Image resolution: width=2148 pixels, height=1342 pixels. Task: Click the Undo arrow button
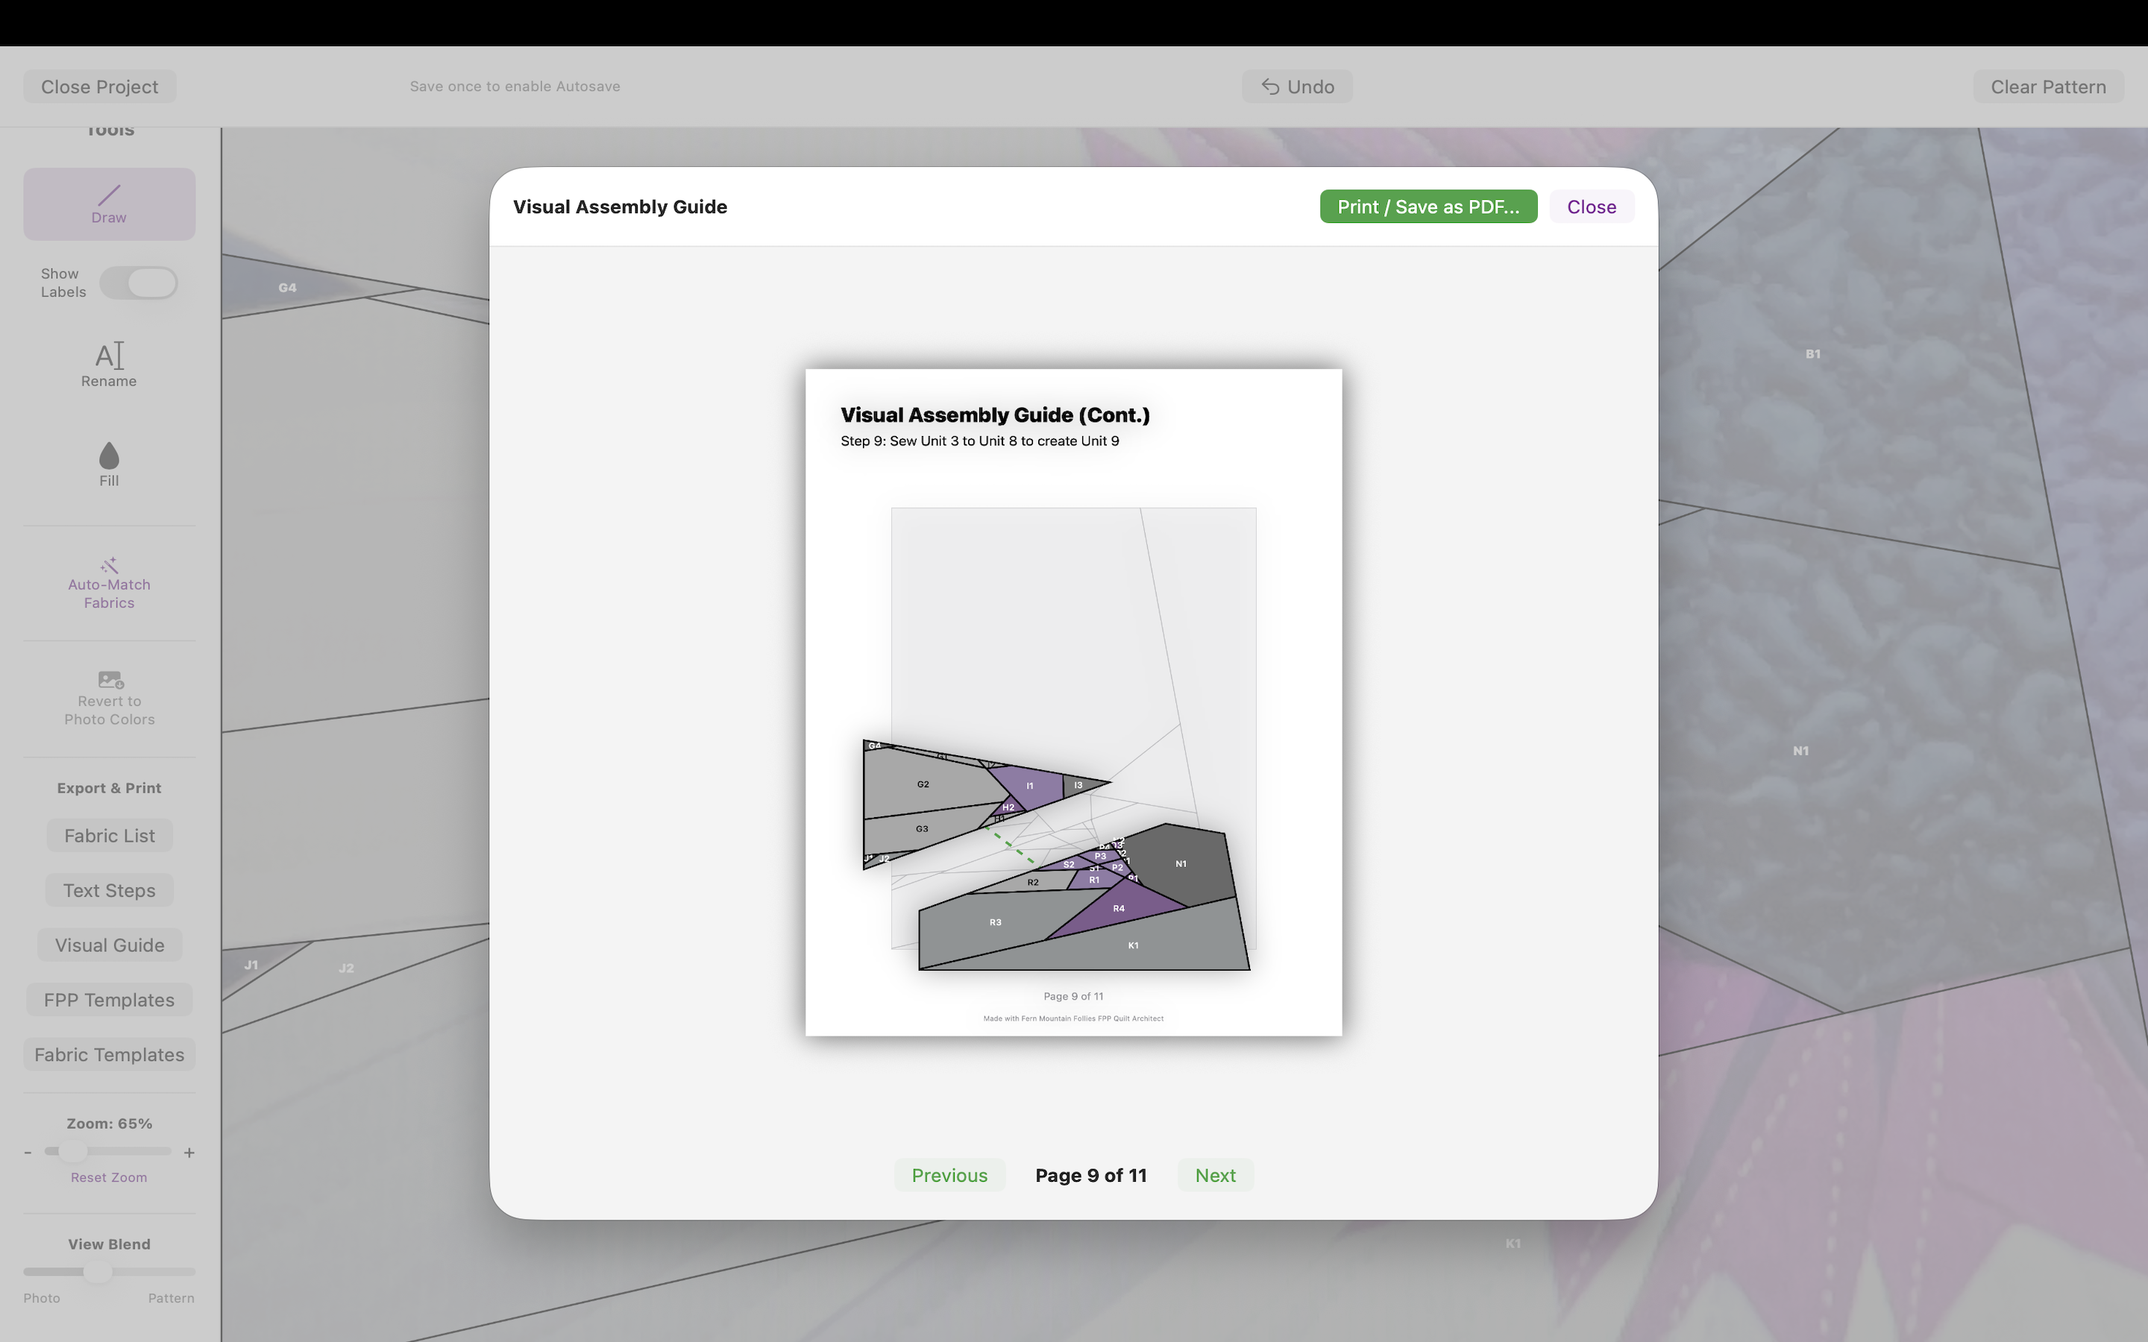click(x=1296, y=87)
